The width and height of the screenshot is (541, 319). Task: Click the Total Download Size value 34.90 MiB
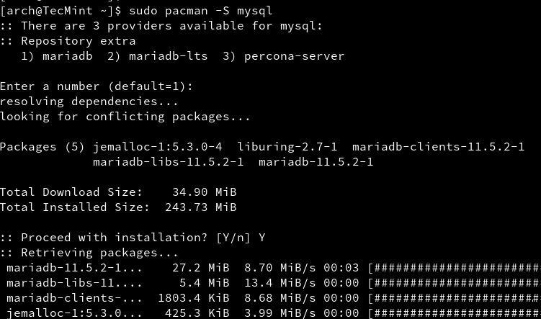coord(204,192)
